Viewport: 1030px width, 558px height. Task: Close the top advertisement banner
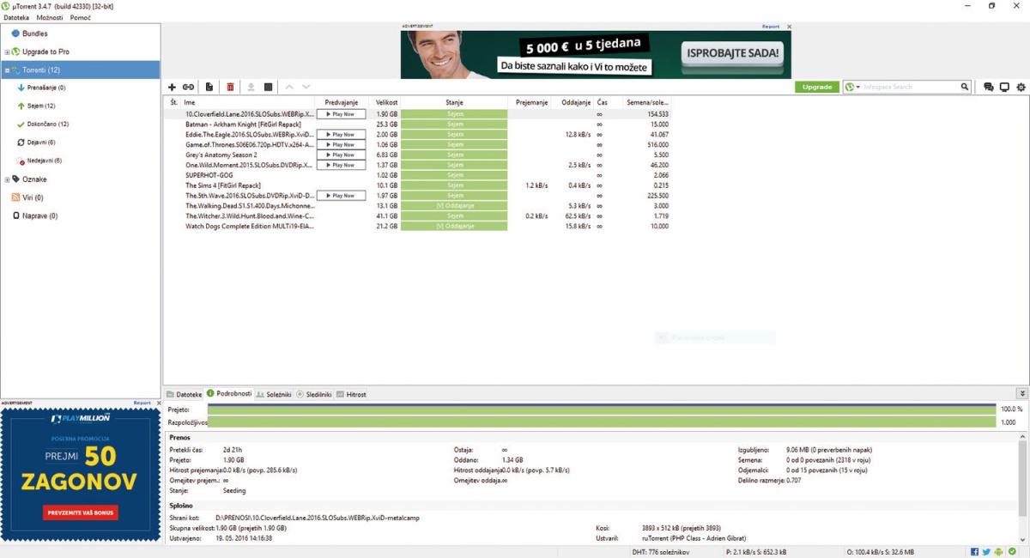pyautogui.click(x=789, y=27)
